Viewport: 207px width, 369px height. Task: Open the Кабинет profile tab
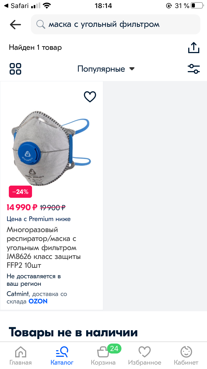(186, 356)
